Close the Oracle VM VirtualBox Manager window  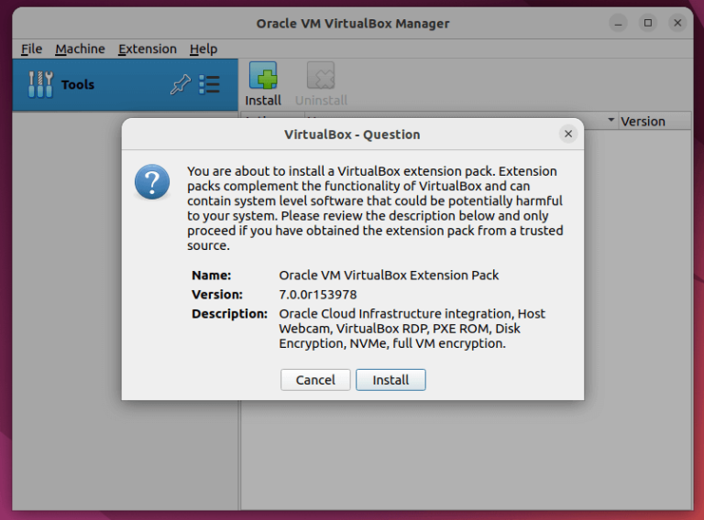678,23
